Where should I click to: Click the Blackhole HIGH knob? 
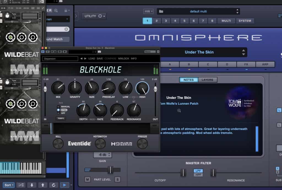point(142,88)
